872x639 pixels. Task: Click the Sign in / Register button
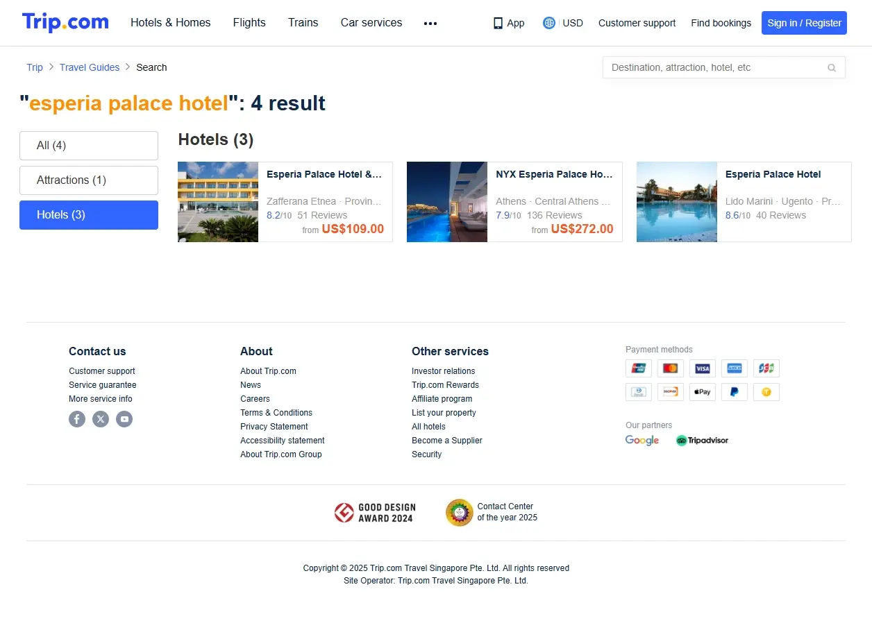pyautogui.click(x=804, y=23)
